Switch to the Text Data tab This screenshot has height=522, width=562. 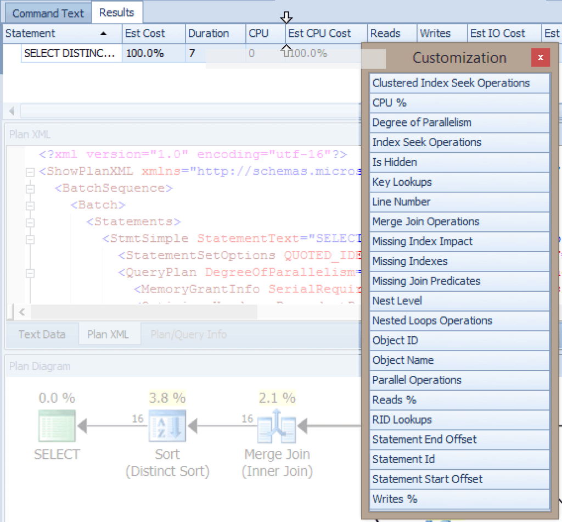pos(42,334)
